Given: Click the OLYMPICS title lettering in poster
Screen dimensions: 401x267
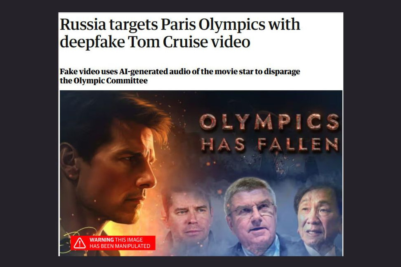Looking at the screenshot, I should [x=269, y=122].
